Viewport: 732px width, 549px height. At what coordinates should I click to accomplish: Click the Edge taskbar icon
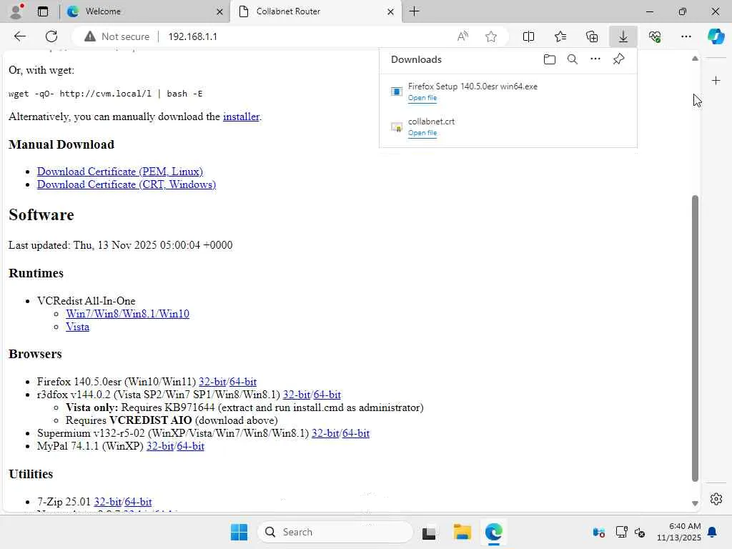493,532
